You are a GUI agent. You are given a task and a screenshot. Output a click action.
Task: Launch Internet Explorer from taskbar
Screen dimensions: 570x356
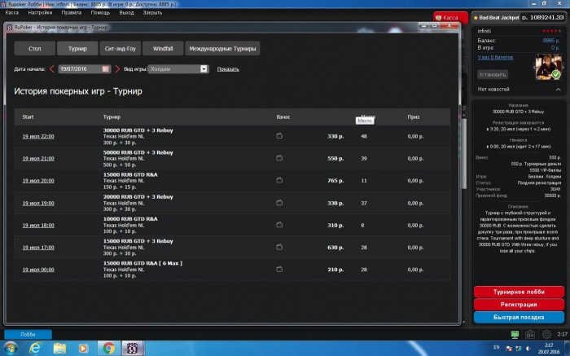coord(35,349)
